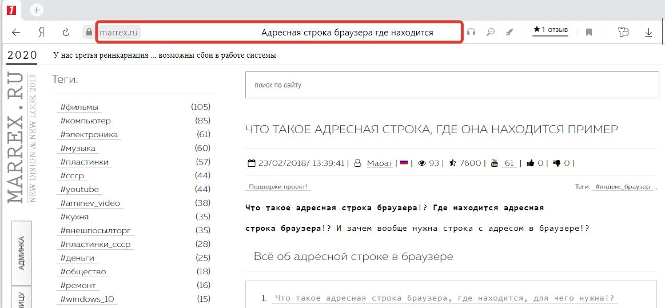Start page read-aloud with headphones icon
The width and height of the screenshot is (665, 308).
[x=471, y=32]
